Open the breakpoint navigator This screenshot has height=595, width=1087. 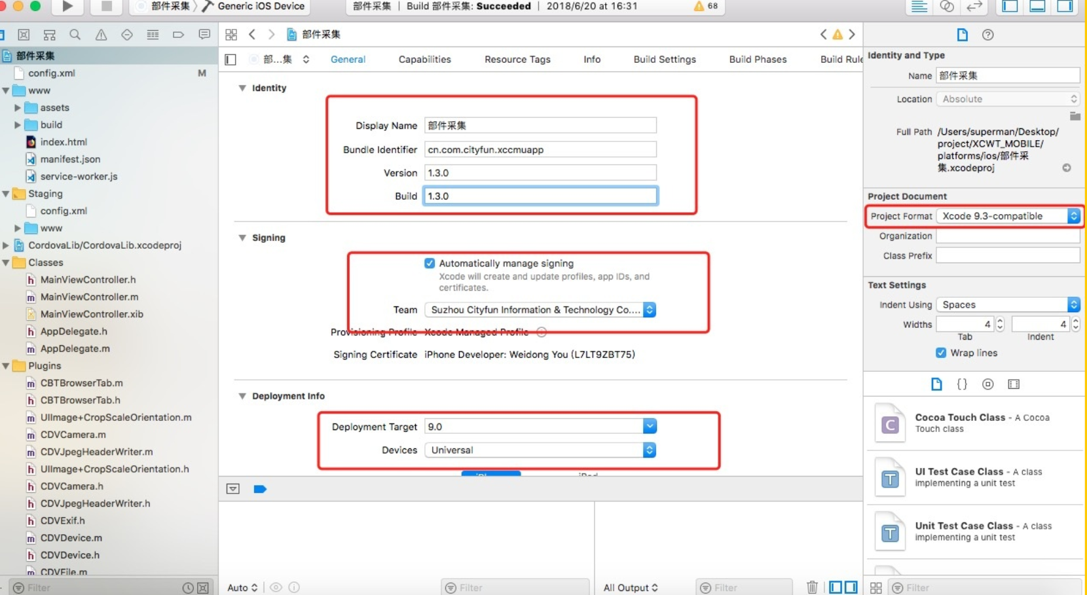178,35
